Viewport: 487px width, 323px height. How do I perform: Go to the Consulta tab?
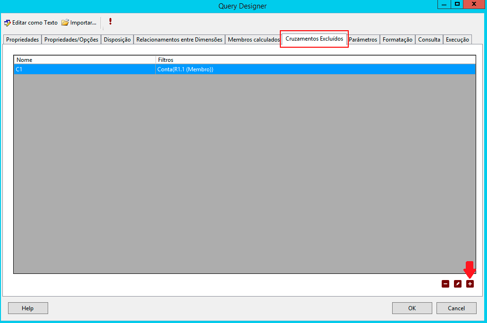pos(429,40)
